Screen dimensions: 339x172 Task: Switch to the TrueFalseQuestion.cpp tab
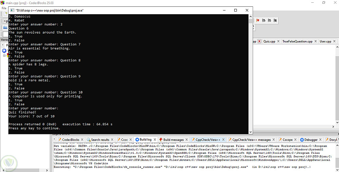[297, 41]
